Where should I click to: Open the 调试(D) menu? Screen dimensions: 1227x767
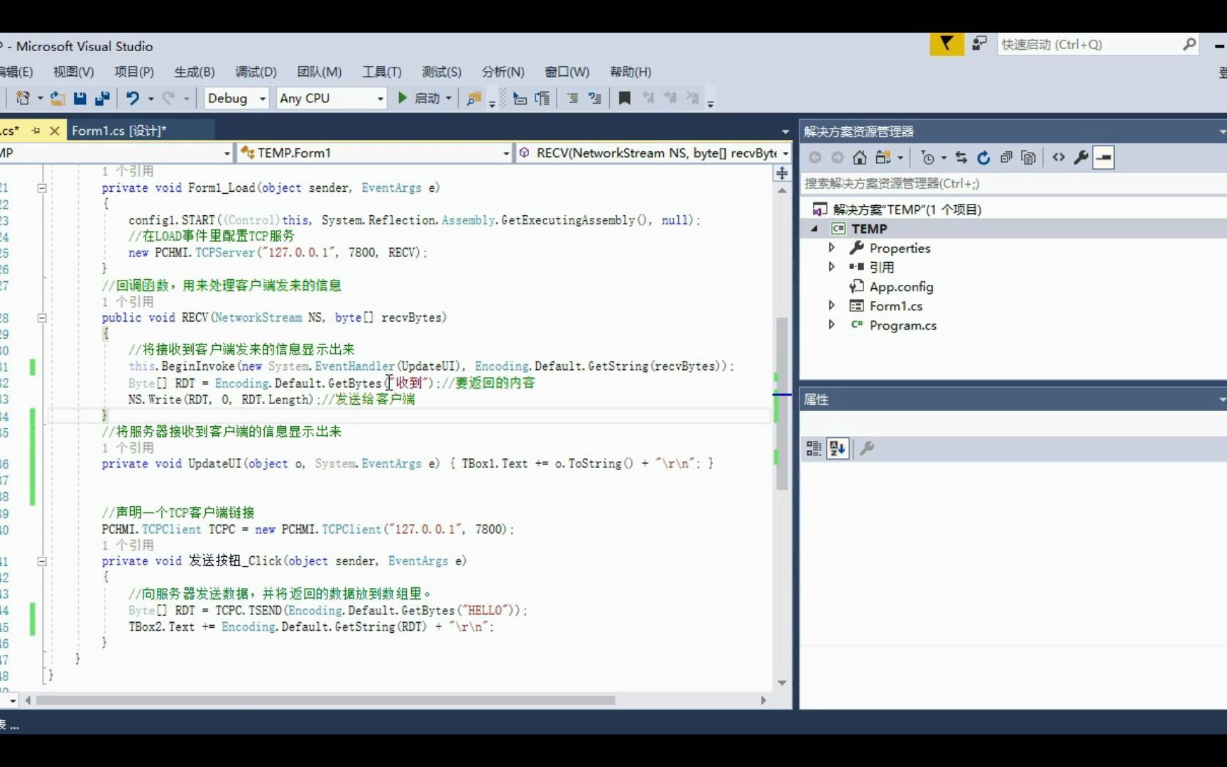click(256, 72)
